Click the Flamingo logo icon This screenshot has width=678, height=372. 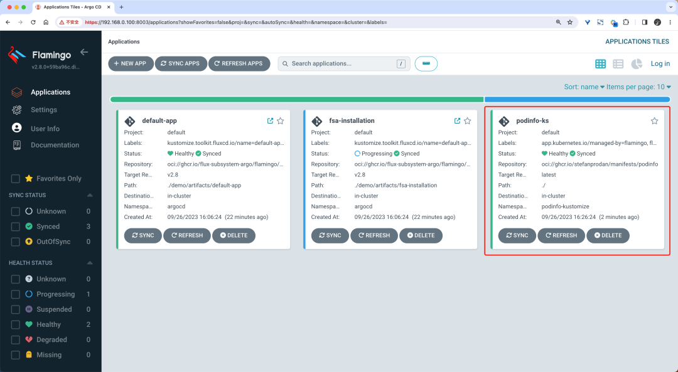pos(17,55)
